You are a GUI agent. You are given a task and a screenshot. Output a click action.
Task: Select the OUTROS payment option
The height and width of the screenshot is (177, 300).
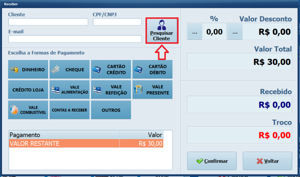[111, 110]
